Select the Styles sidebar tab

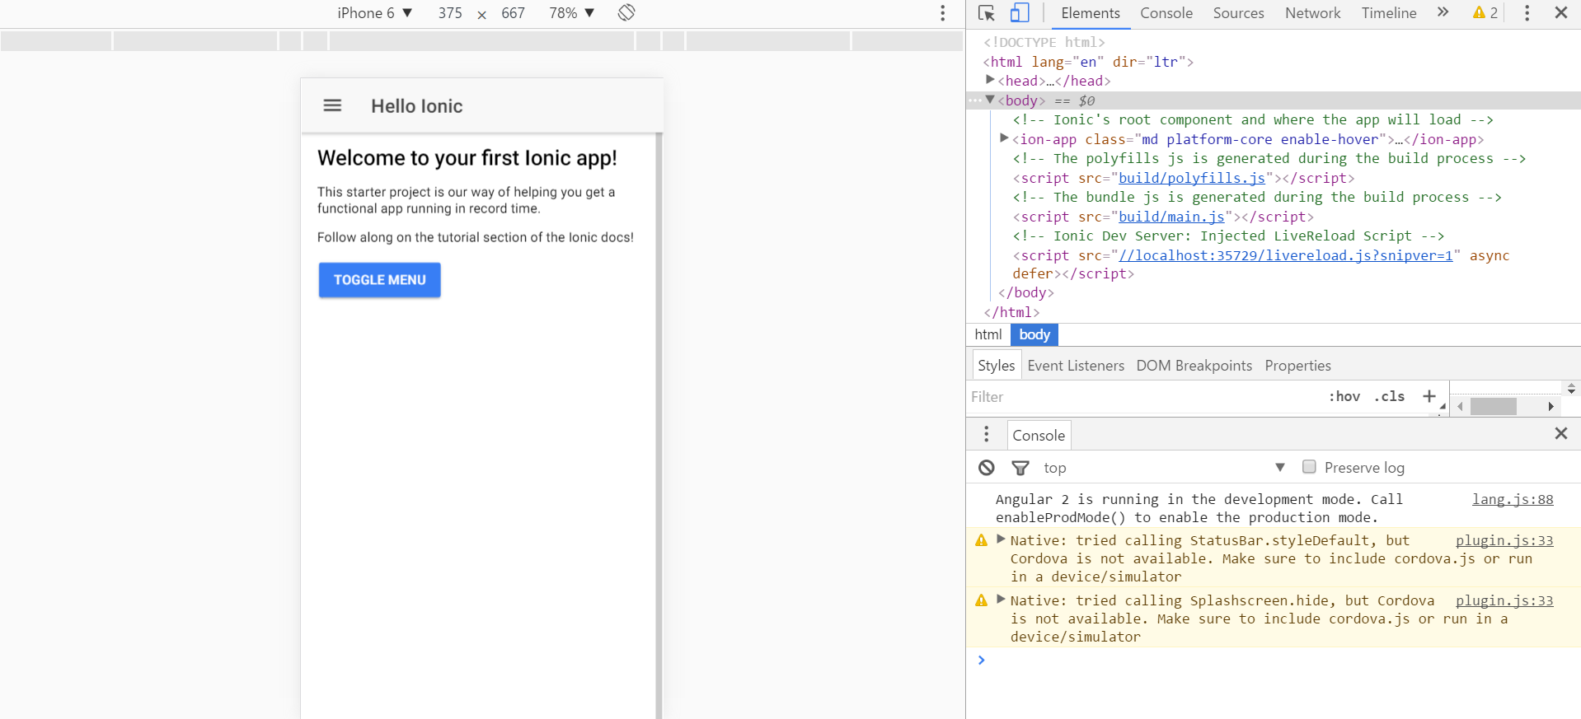tap(996, 366)
